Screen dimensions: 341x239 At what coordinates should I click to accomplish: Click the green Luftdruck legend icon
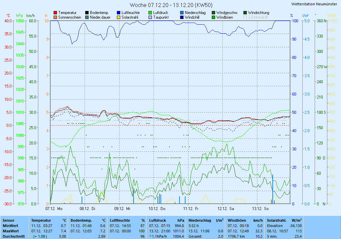pyautogui.click(x=151, y=13)
